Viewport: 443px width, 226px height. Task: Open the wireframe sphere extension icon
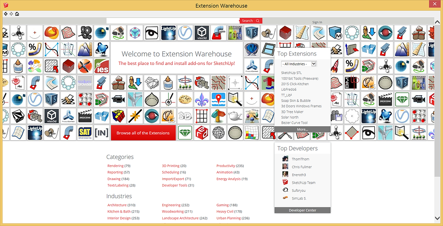click(x=218, y=133)
